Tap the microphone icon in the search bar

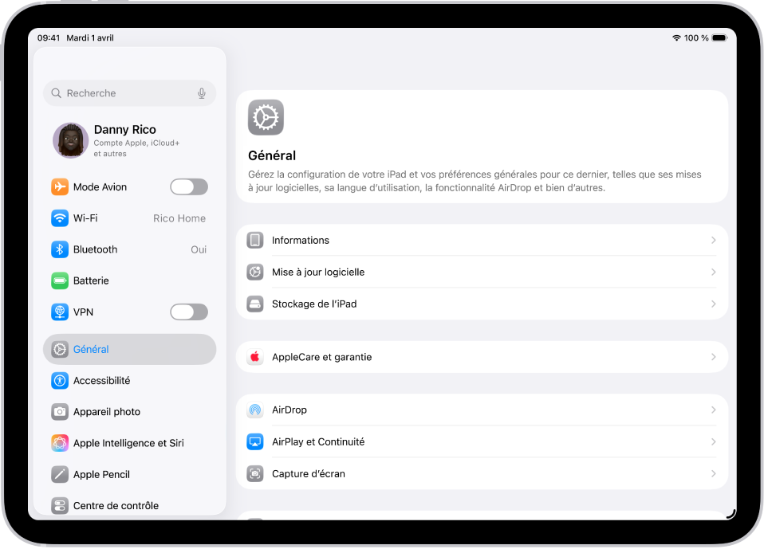tap(202, 93)
